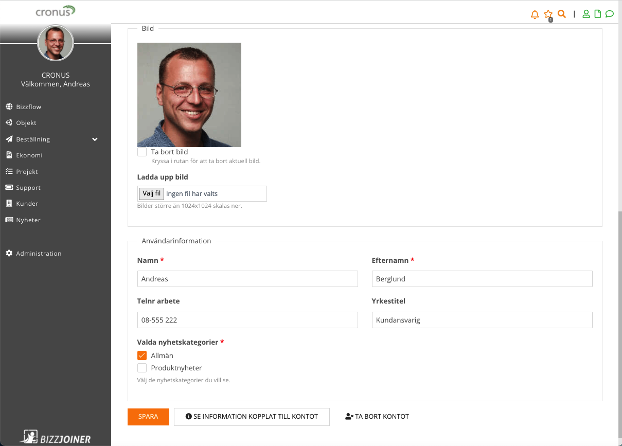Click 'SE INFORMATION KOPPLAT TILL KONTOT'
The height and width of the screenshot is (446, 622).
tap(252, 417)
